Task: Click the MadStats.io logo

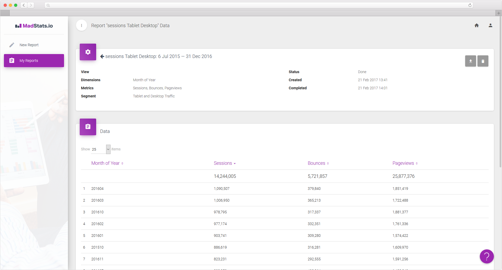Action: point(34,26)
